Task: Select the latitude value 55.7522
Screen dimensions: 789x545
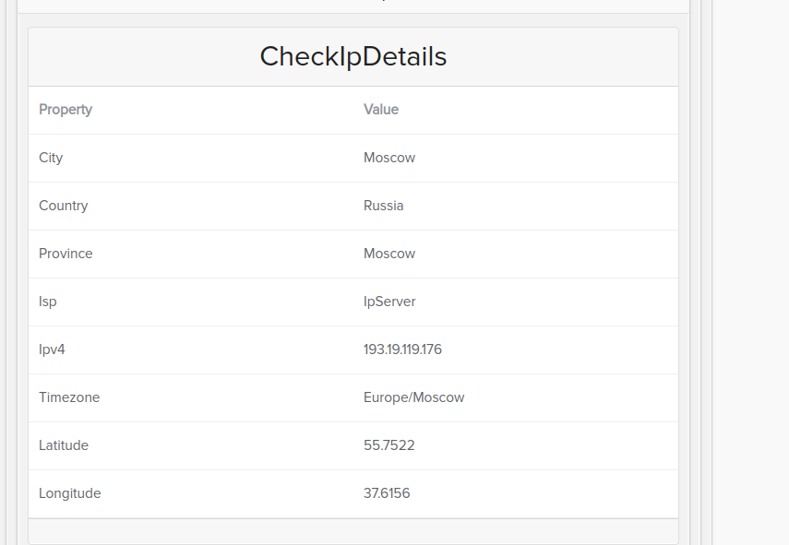Action: (389, 445)
